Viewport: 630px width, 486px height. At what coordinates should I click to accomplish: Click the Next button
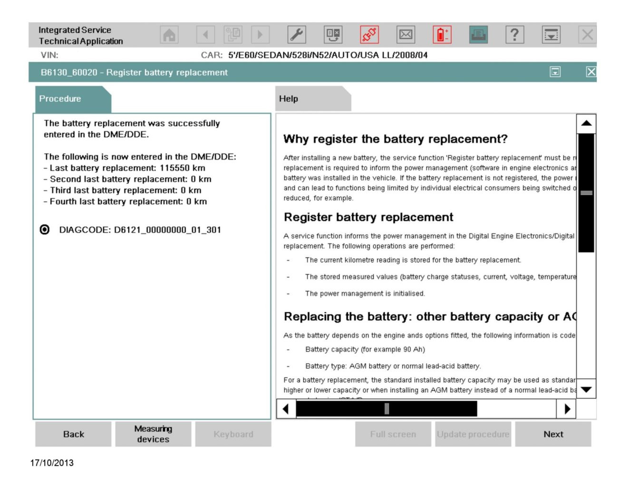tap(553, 434)
